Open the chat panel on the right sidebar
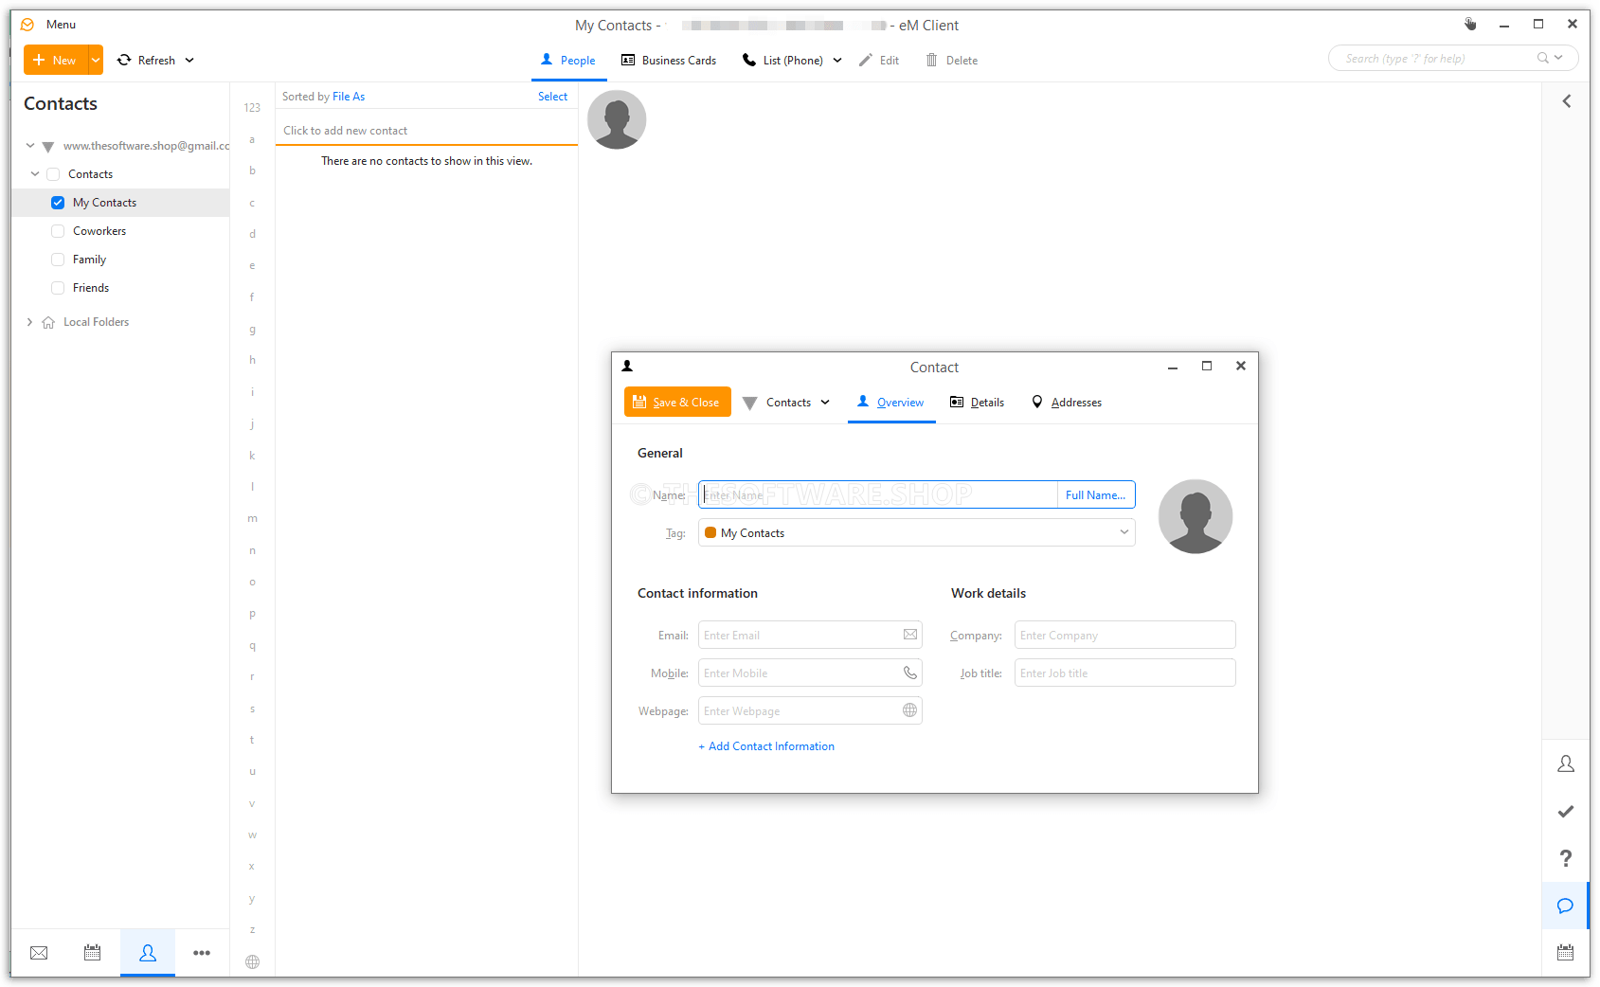 (1565, 906)
